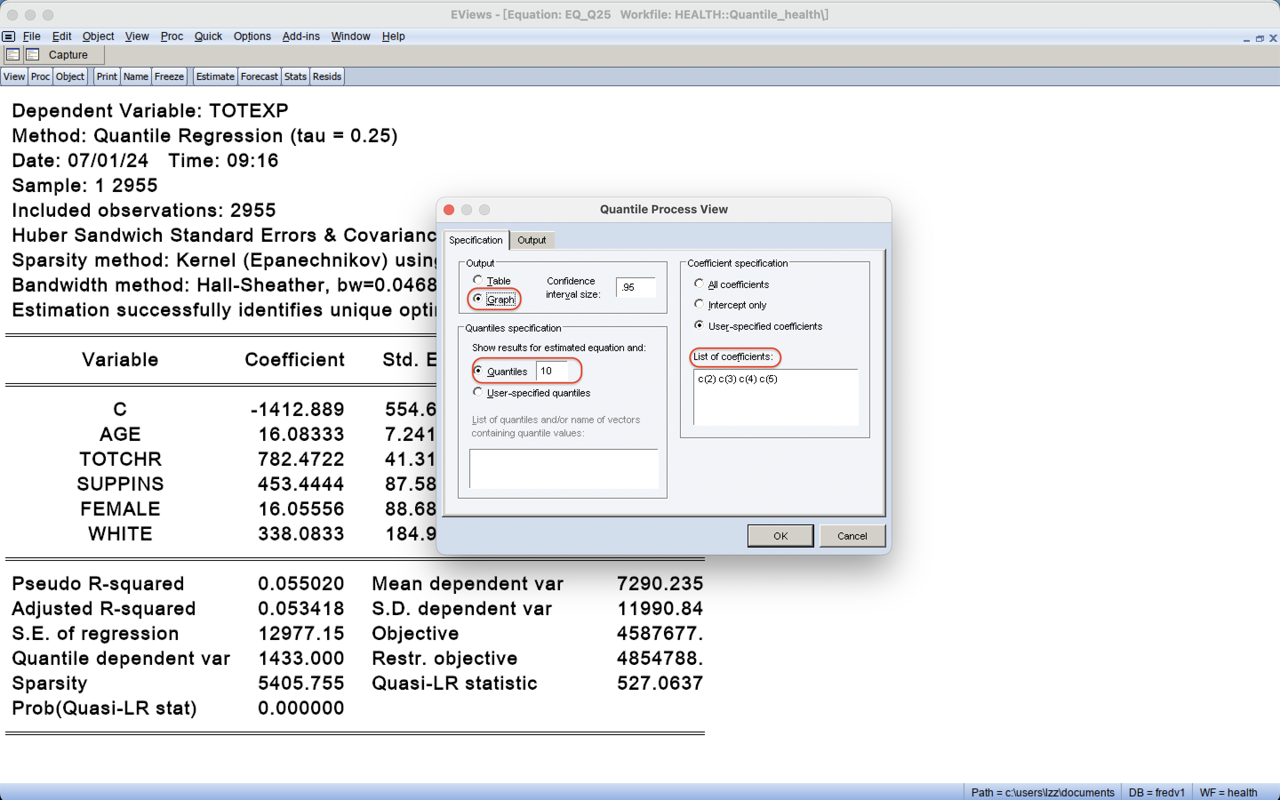Switch to the Output tab
1280x800 pixels.
tap(531, 240)
